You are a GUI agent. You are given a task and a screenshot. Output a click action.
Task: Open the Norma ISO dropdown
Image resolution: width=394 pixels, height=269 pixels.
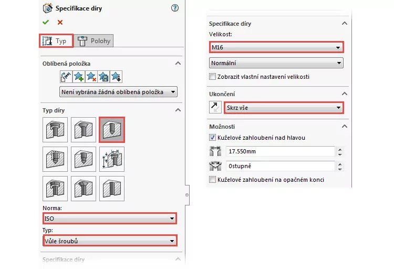(x=110, y=218)
